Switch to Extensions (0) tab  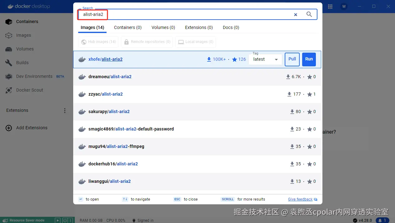(x=199, y=27)
